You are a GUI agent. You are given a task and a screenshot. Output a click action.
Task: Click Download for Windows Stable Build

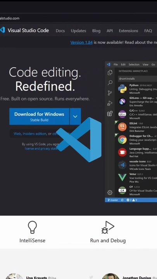point(39,116)
